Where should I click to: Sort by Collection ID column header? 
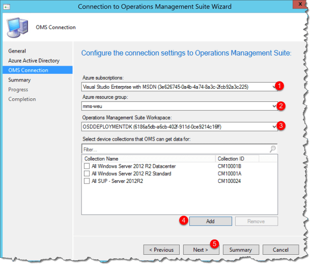tap(237, 158)
